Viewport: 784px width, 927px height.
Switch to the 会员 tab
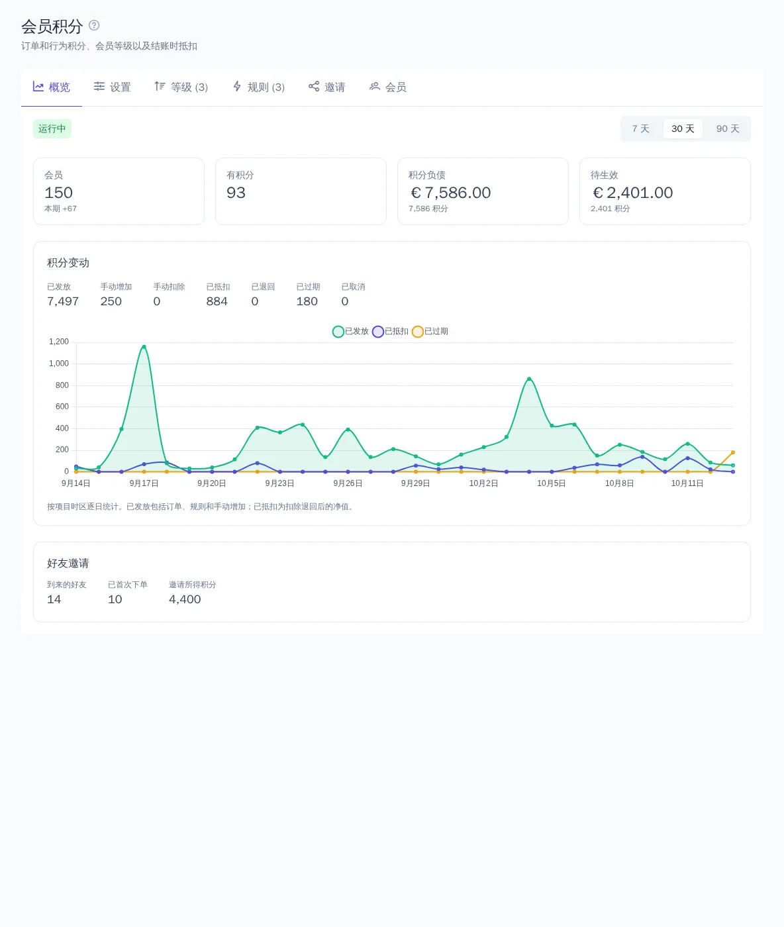point(388,87)
